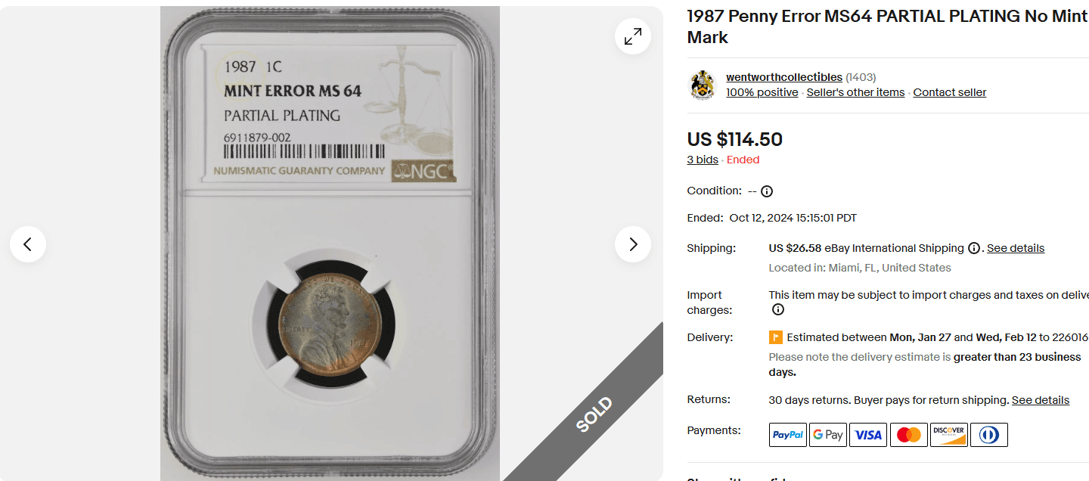Select the Discover payment icon
Viewport: 1089px width, 481px height.
948,434
